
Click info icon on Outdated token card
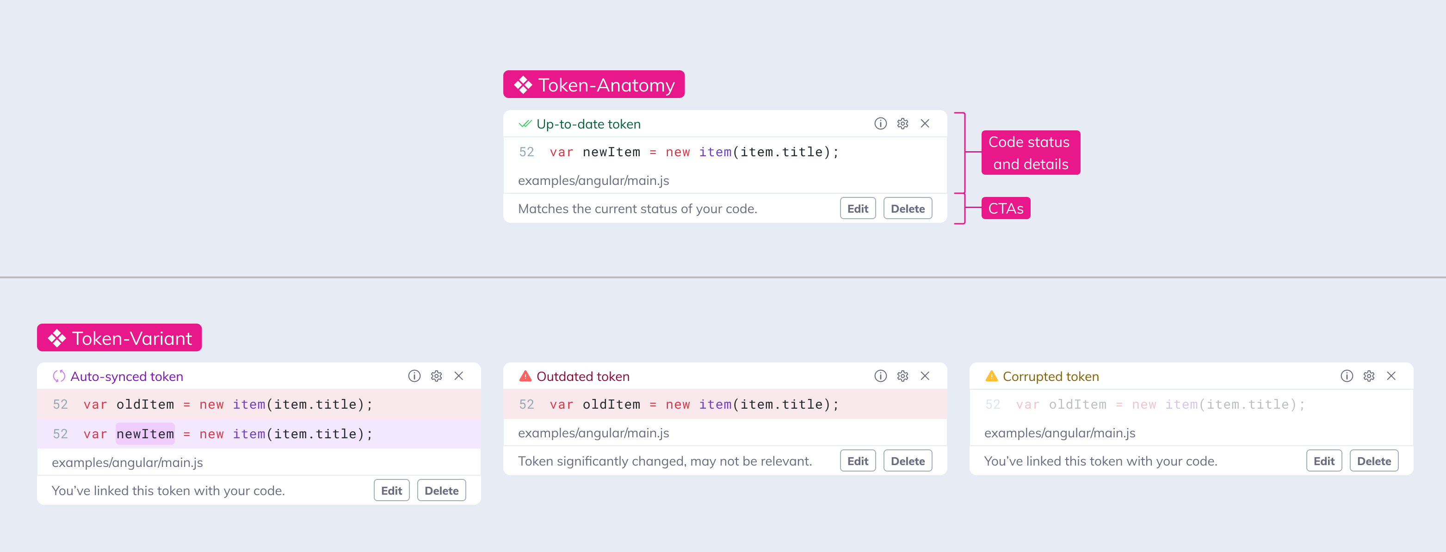[x=880, y=376]
